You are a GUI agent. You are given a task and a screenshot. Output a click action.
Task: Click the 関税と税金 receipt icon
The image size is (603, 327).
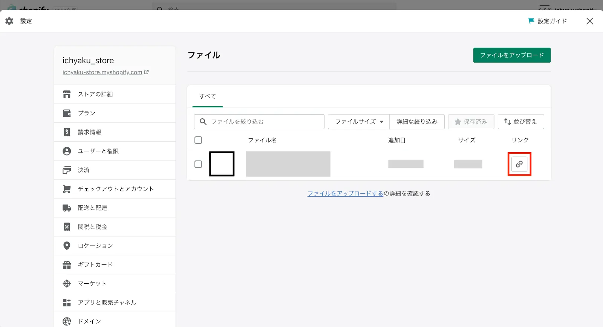point(67,227)
